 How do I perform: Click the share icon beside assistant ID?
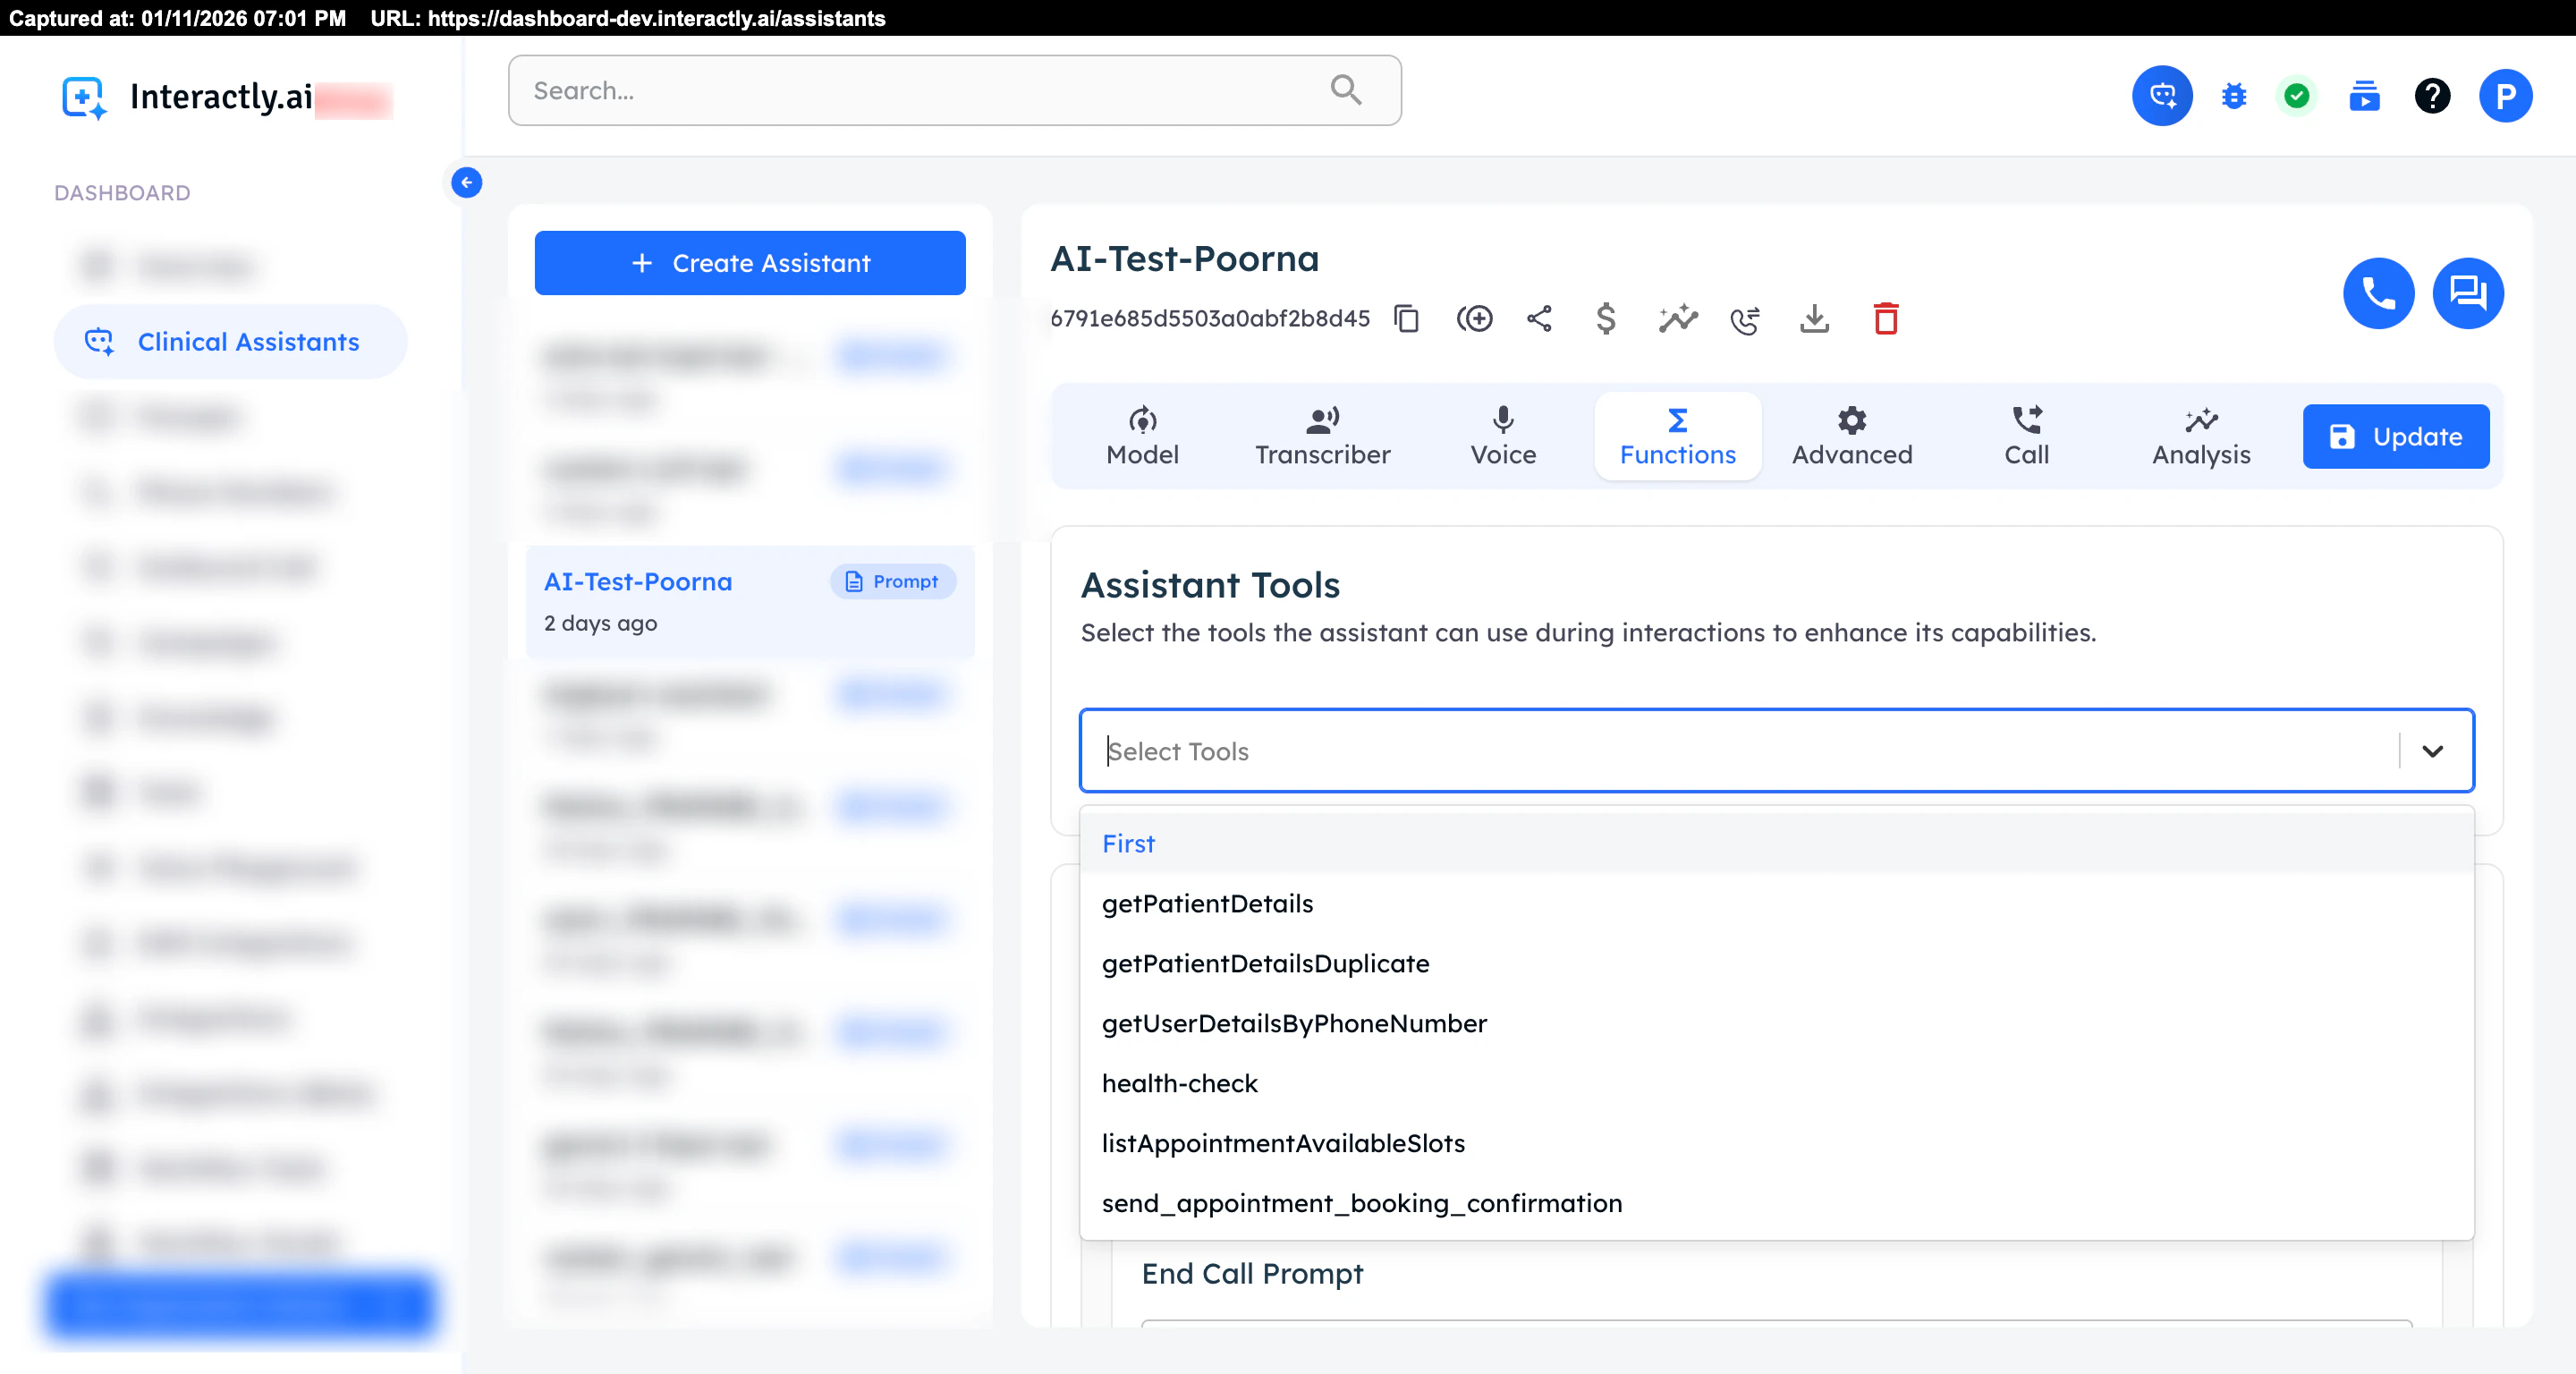[1539, 319]
